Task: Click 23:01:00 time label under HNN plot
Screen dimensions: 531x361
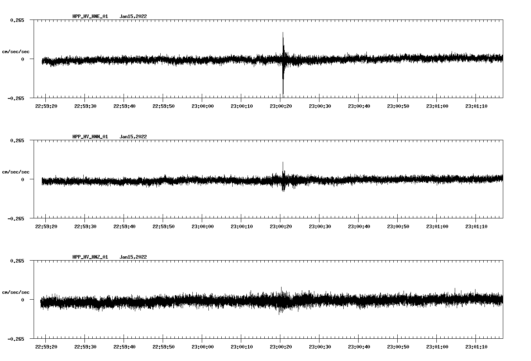Action: coord(437,227)
